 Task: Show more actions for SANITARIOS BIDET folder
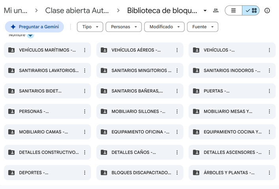pyautogui.click(x=85, y=91)
